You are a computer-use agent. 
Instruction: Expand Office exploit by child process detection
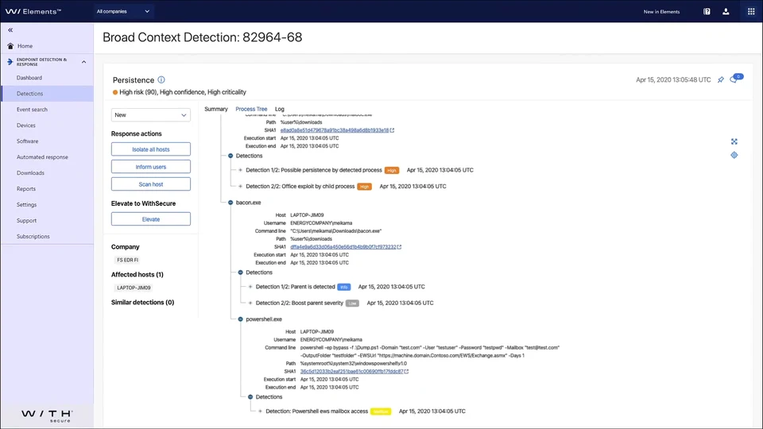click(240, 186)
